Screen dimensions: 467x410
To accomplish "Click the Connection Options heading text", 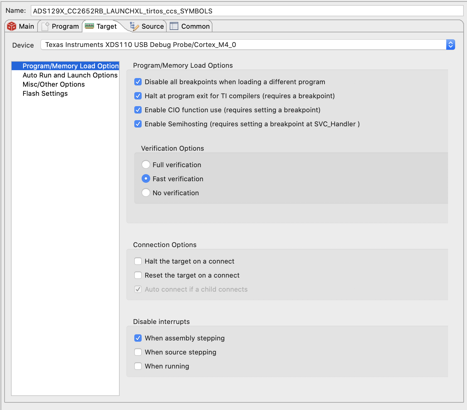I will tap(165, 245).
